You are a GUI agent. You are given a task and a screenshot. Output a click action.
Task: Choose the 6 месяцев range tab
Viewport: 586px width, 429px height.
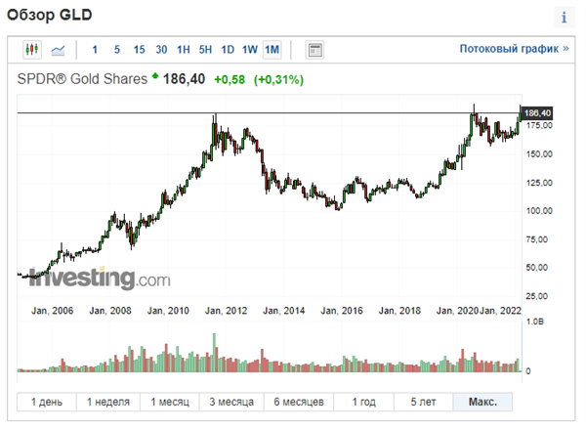pyautogui.click(x=299, y=402)
